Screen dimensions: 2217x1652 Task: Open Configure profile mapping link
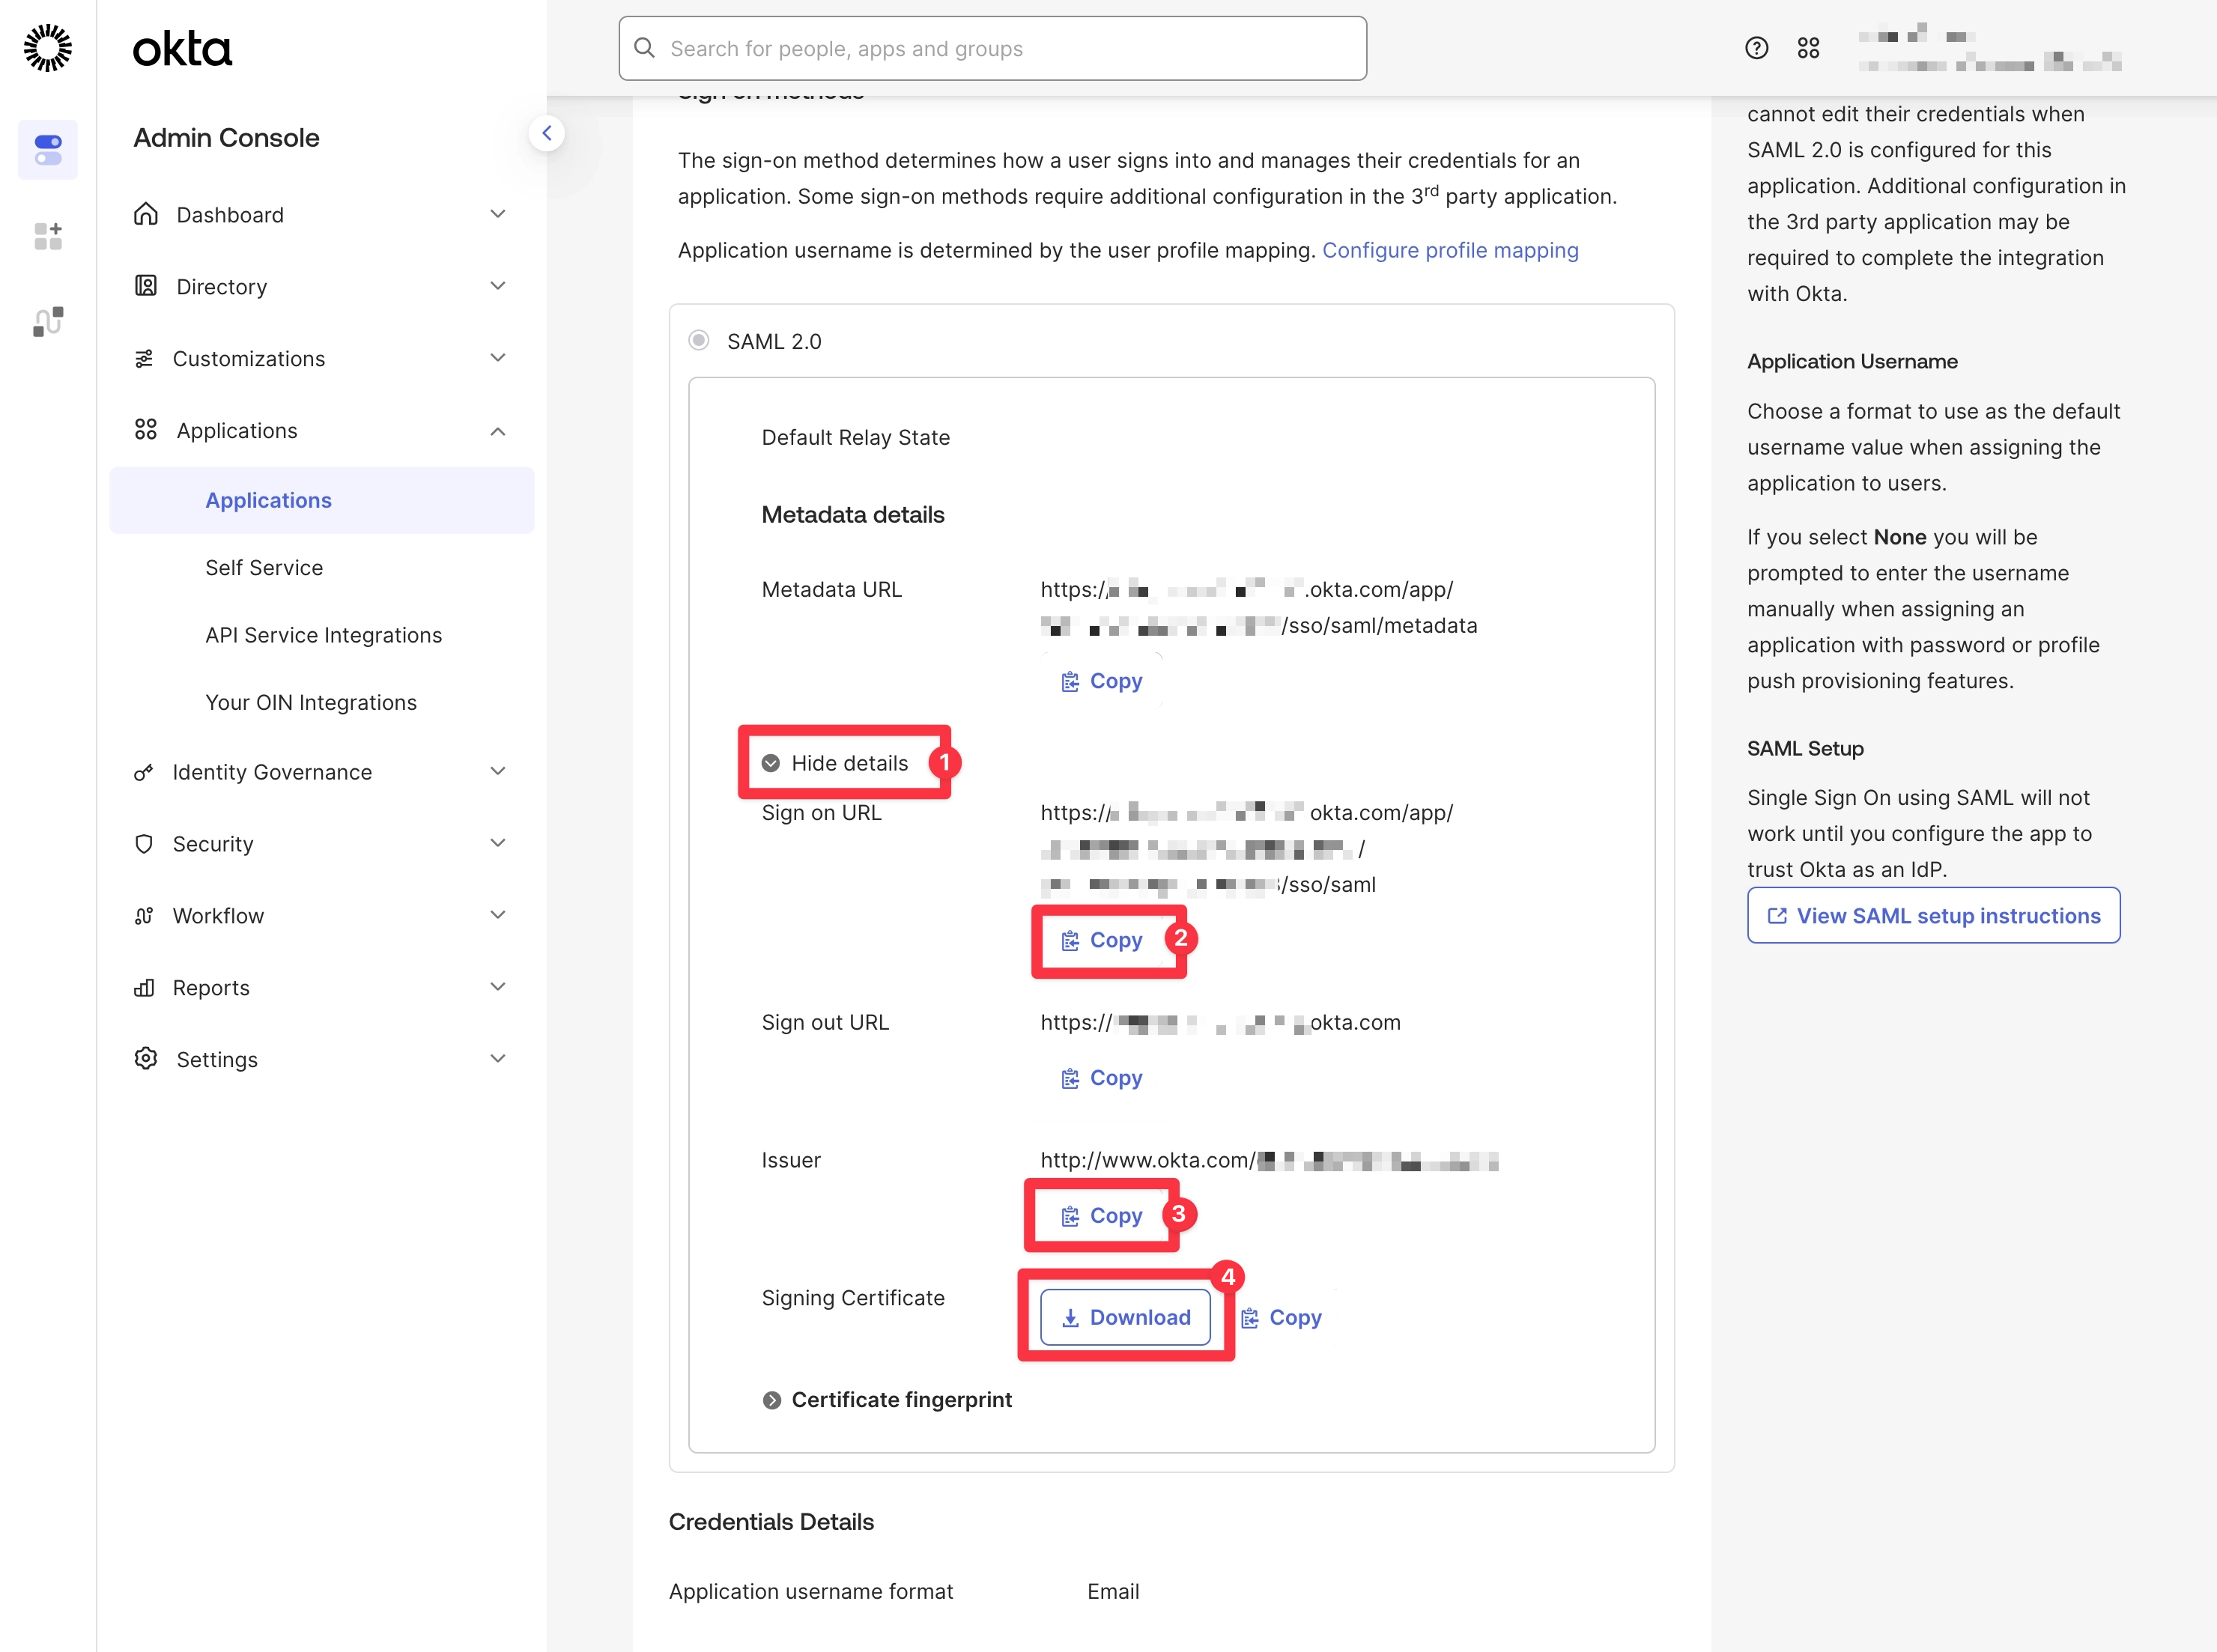1450,250
